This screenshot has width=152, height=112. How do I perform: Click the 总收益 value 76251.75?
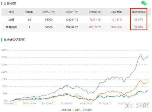click(x=95, y=20)
